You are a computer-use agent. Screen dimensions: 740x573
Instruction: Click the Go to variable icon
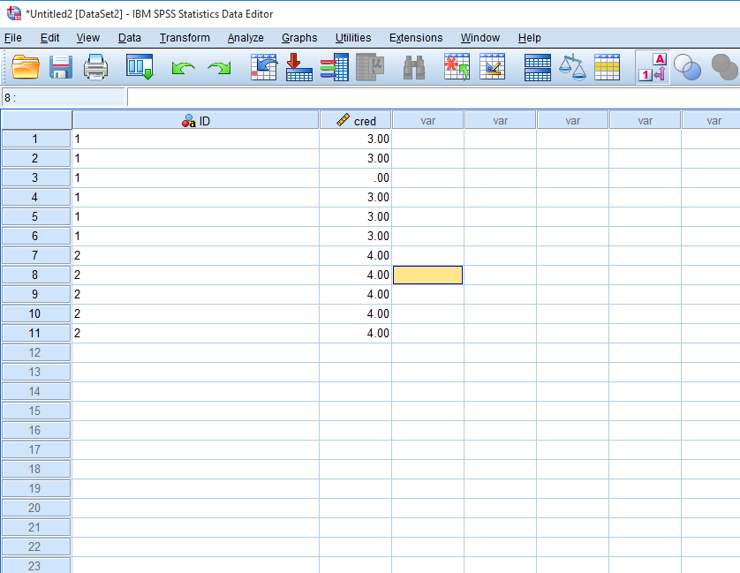pos(299,67)
